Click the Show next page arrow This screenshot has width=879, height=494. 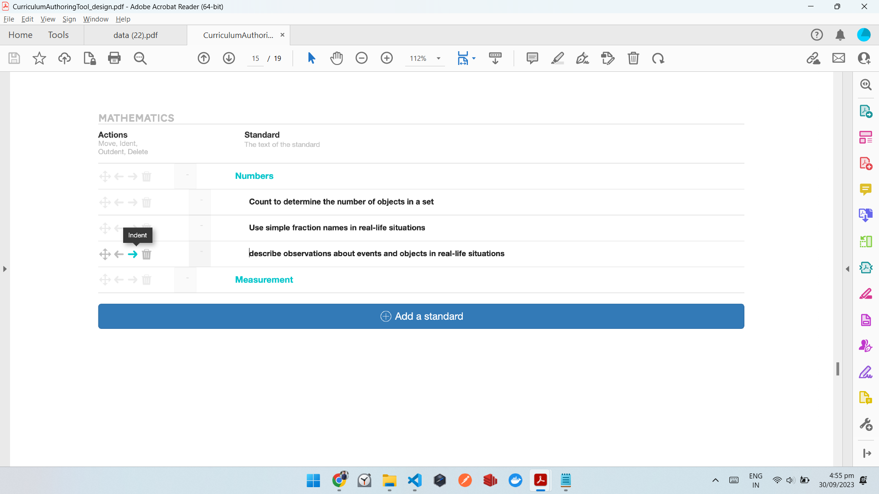tap(229, 58)
